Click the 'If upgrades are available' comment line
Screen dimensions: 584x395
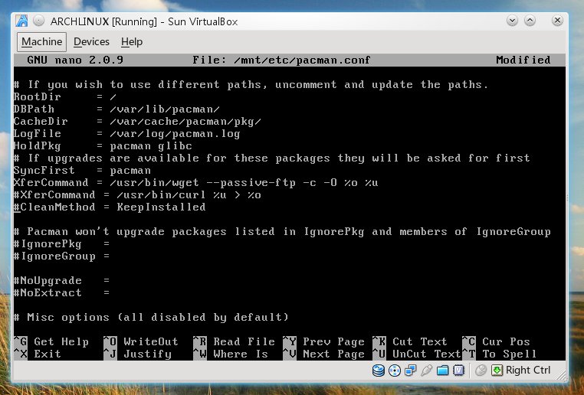272,158
